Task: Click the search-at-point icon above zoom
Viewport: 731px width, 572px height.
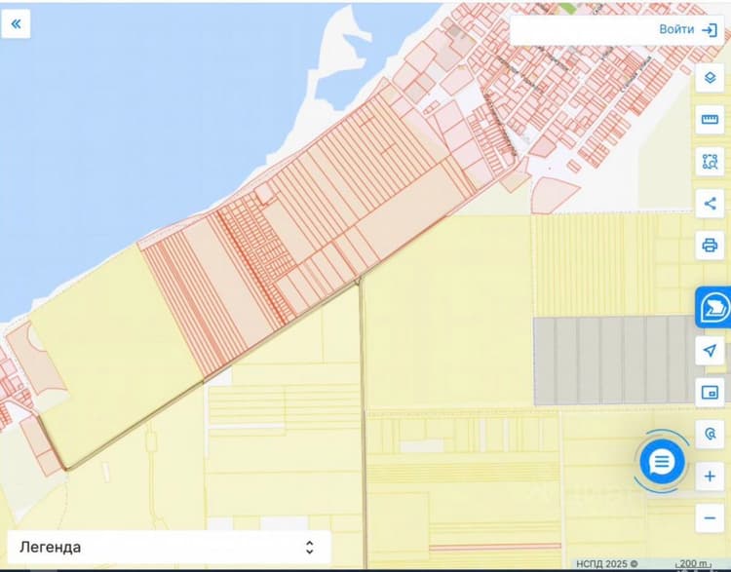Action: coord(710,434)
